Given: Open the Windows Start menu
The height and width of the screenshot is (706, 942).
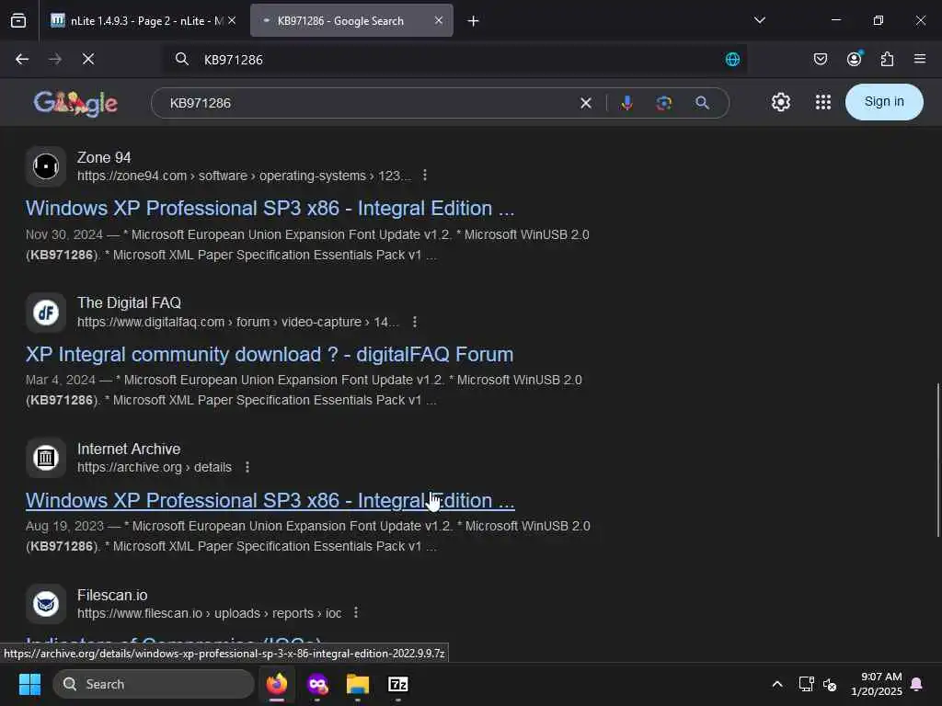Looking at the screenshot, I should pyautogui.click(x=29, y=684).
